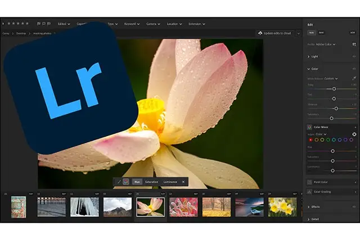This screenshot has height=240, width=360.
Task: Click the line tool in floating toolbar
Action: pyautogui.click(x=119, y=182)
